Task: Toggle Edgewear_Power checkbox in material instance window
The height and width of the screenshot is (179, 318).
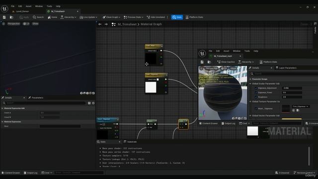Action: point(256,93)
